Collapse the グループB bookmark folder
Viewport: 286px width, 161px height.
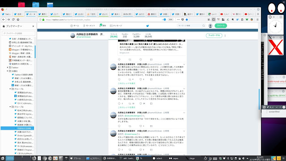tap(10, 107)
